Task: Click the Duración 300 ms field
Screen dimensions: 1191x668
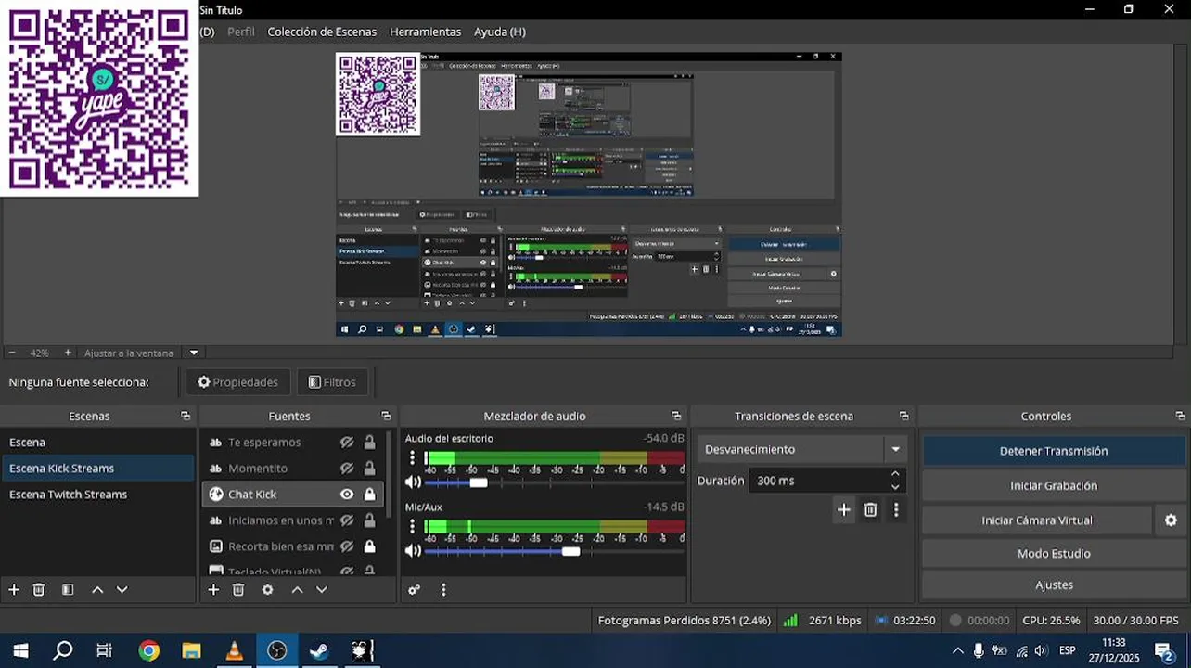Action: pos(816,481)
